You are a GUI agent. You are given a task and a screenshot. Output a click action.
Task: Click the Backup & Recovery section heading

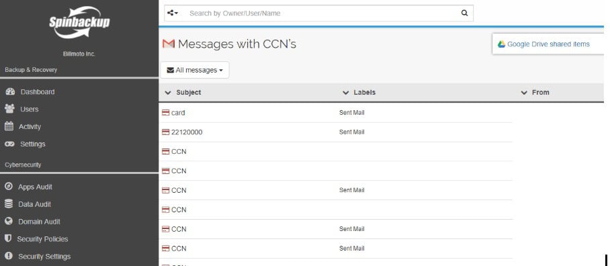coord(31,70)
